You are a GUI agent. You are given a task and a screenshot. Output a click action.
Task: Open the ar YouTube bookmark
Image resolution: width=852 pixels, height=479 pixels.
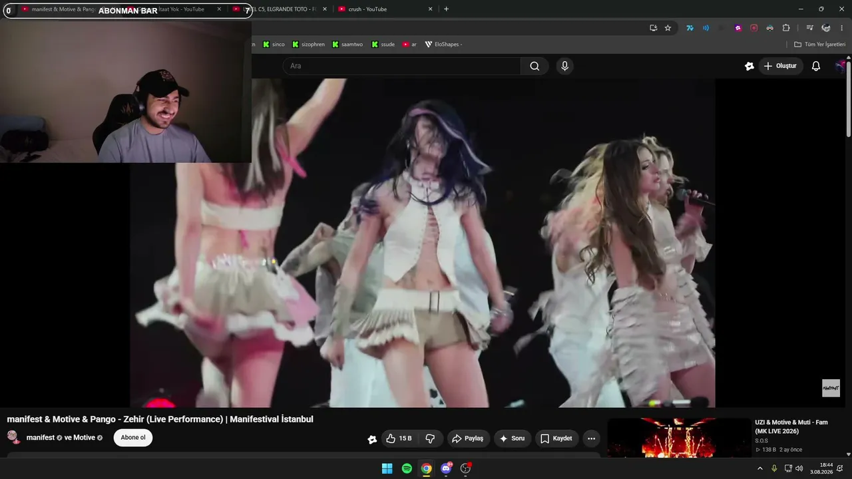tap(409, 45)
